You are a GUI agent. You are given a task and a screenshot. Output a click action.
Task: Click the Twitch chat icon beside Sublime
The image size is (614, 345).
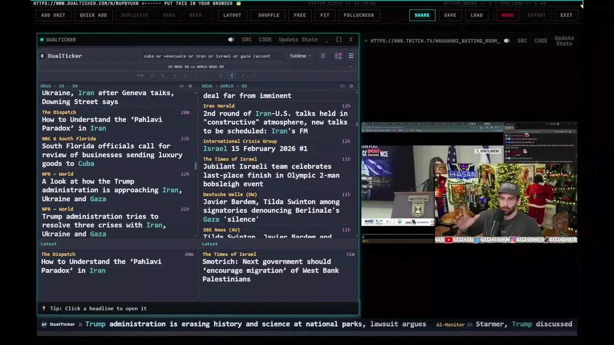[323, 56]
